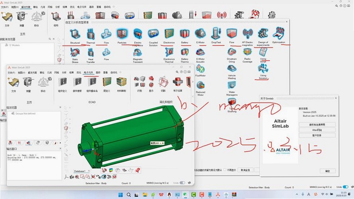Click the 材料映射 material mapping ECAD icon

[121, 82]
